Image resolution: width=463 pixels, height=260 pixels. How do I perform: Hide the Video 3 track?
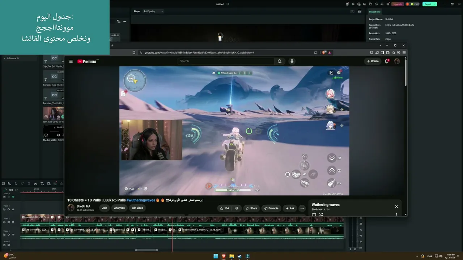pos(13,209)
